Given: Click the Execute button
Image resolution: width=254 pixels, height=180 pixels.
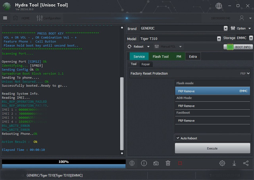Looking at the screenshot, I should pos(212,148).
